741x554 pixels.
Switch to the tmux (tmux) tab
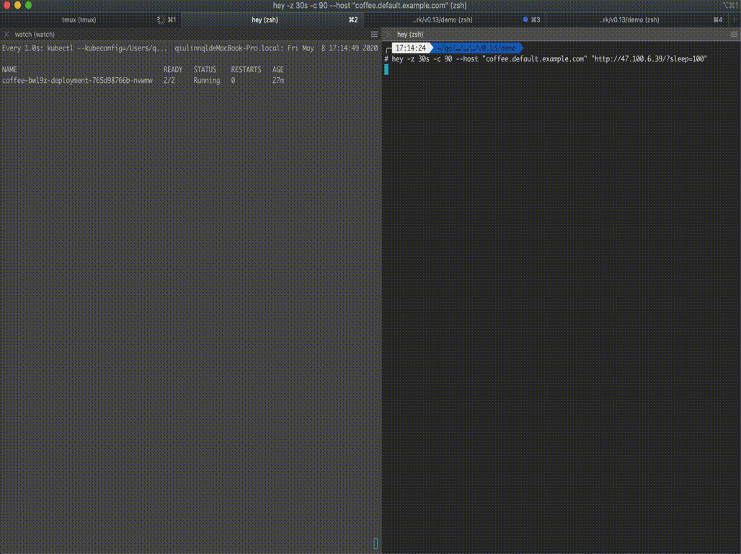[90, 20]
